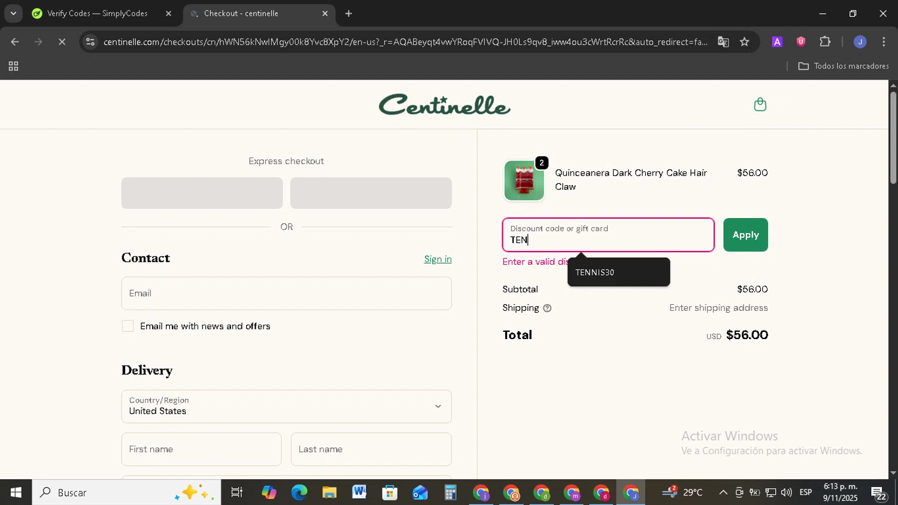Screen dimensions: 898x505
Task: Open Outlook from taskbar
Action: coord(420,492)
